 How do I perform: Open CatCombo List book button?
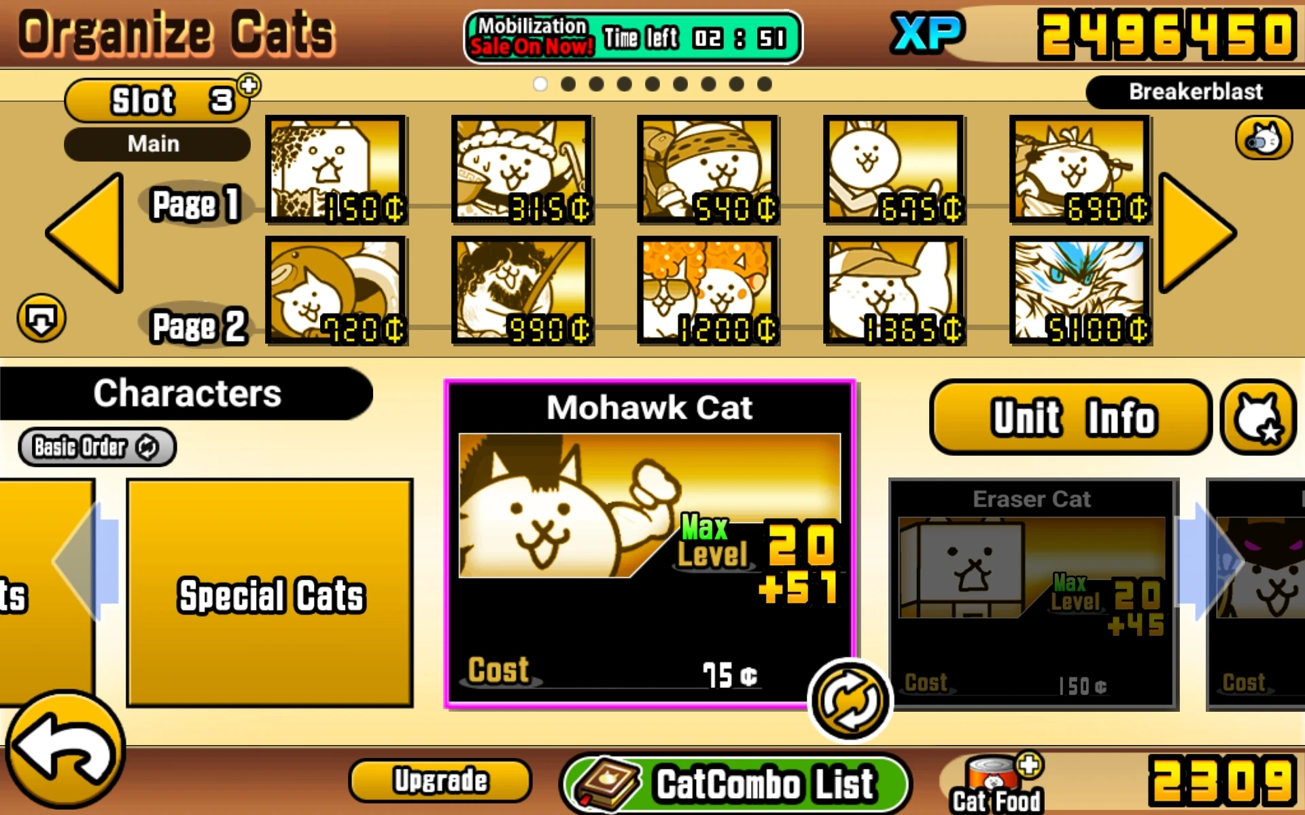coord(737,783)
